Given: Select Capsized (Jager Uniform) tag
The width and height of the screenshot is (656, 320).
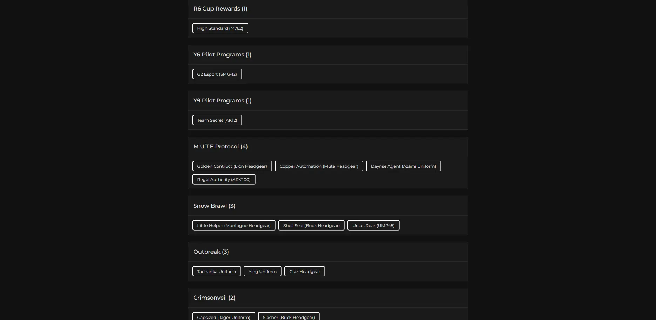Looking at the screenshot, I should tap(224, 317).
